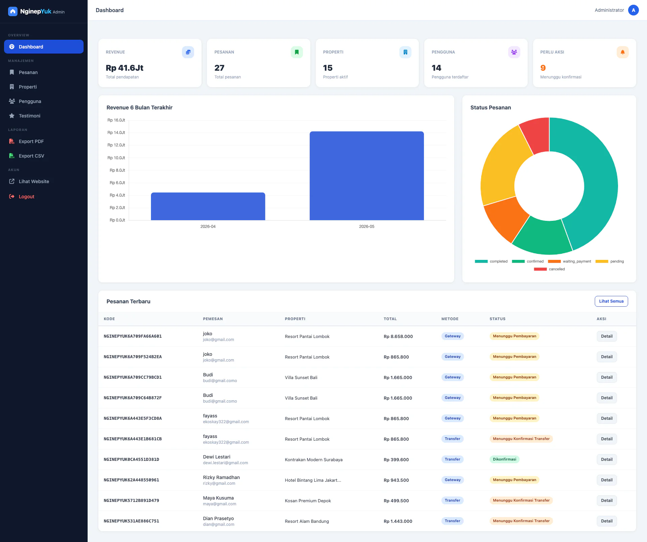The height and width of the screenshot is (542, 647).
Task: Click Detail for Rizky Ramadhan's order
Action: [x=607, y=480]
